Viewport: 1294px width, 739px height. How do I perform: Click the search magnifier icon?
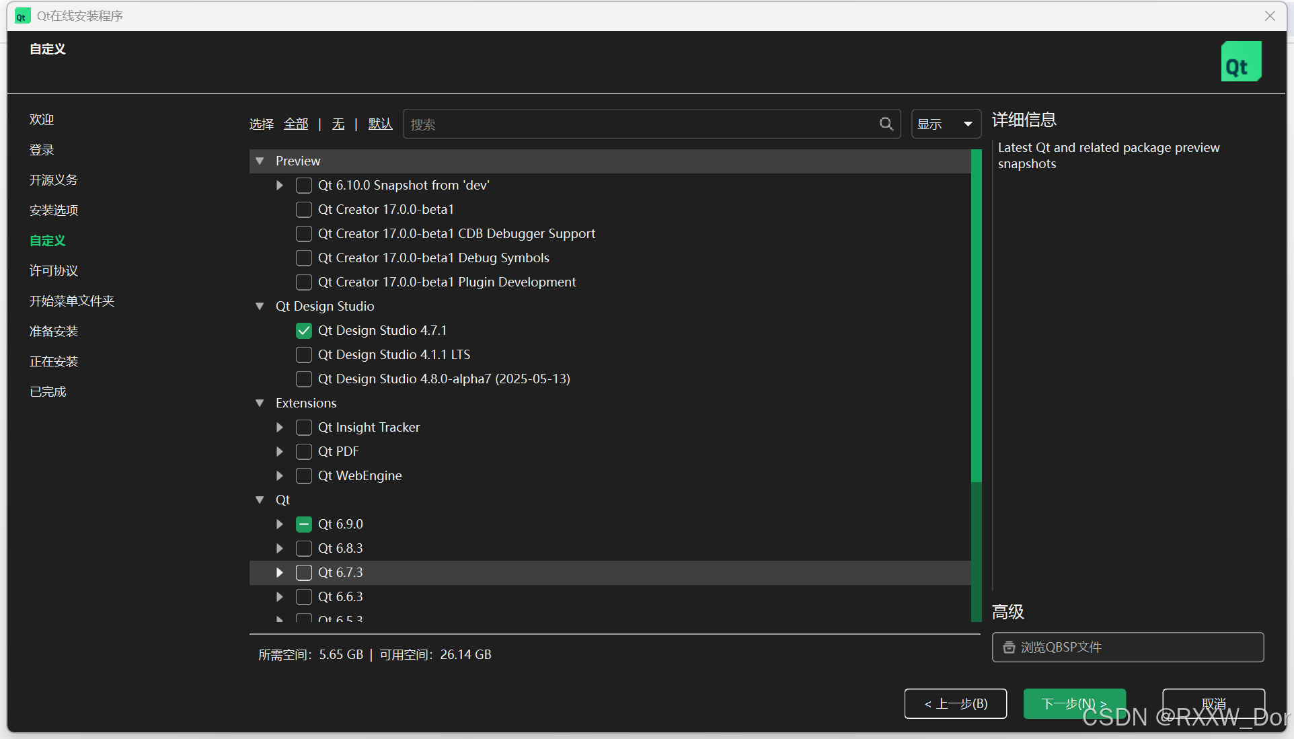(886, 124)
